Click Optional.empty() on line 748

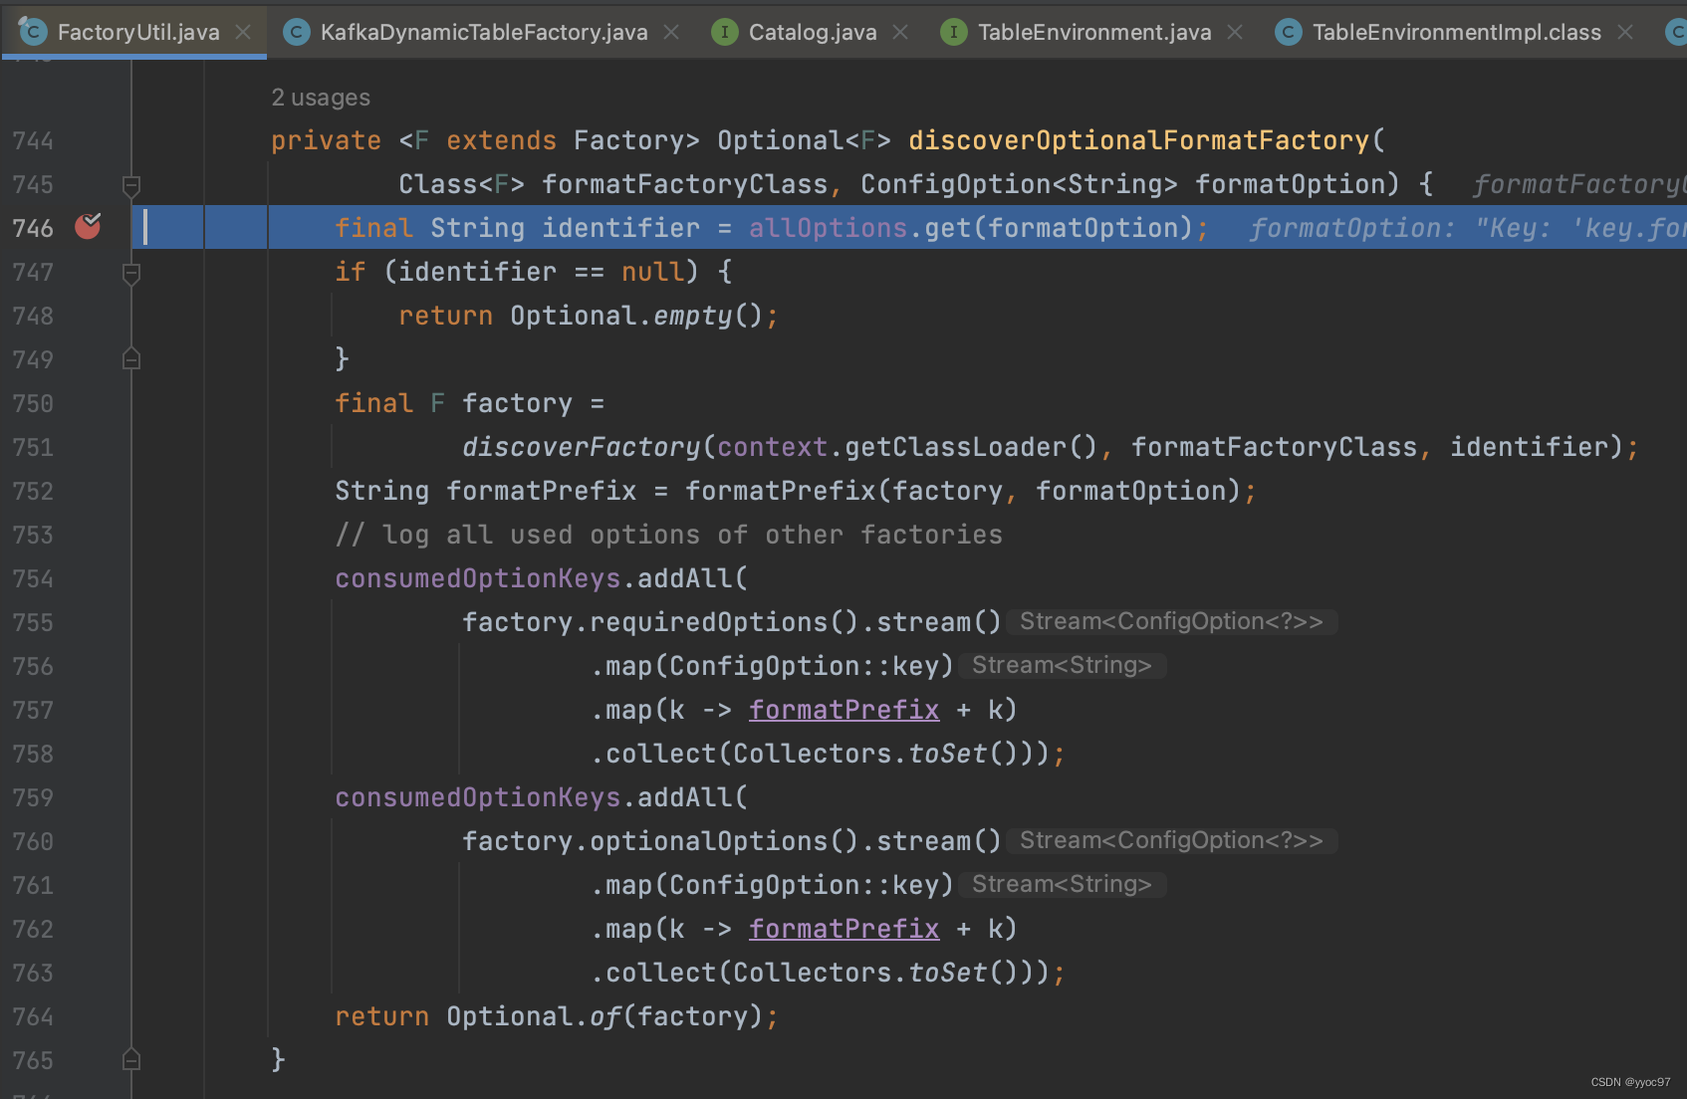(x=636, y=316)
